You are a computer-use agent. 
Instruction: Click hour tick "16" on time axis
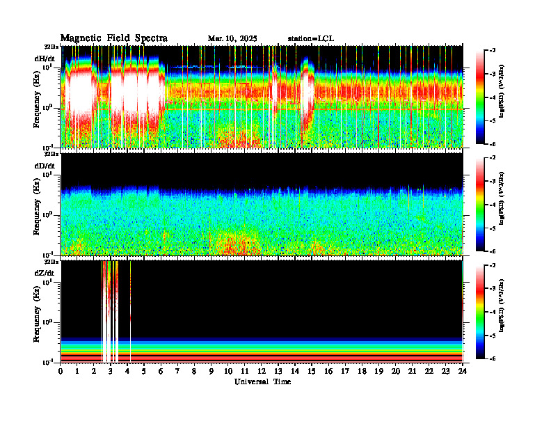tap(328, 372)
